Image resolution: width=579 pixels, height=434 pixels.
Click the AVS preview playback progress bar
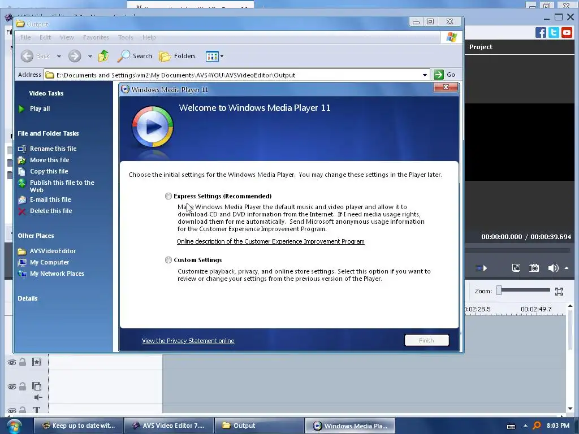pos(517,250)
